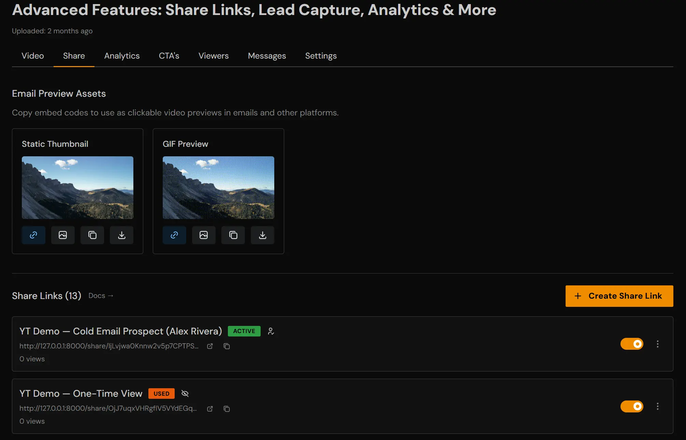686x440 pixels.
Task: Click Create Share Link button
Action: tap(619, 296)
